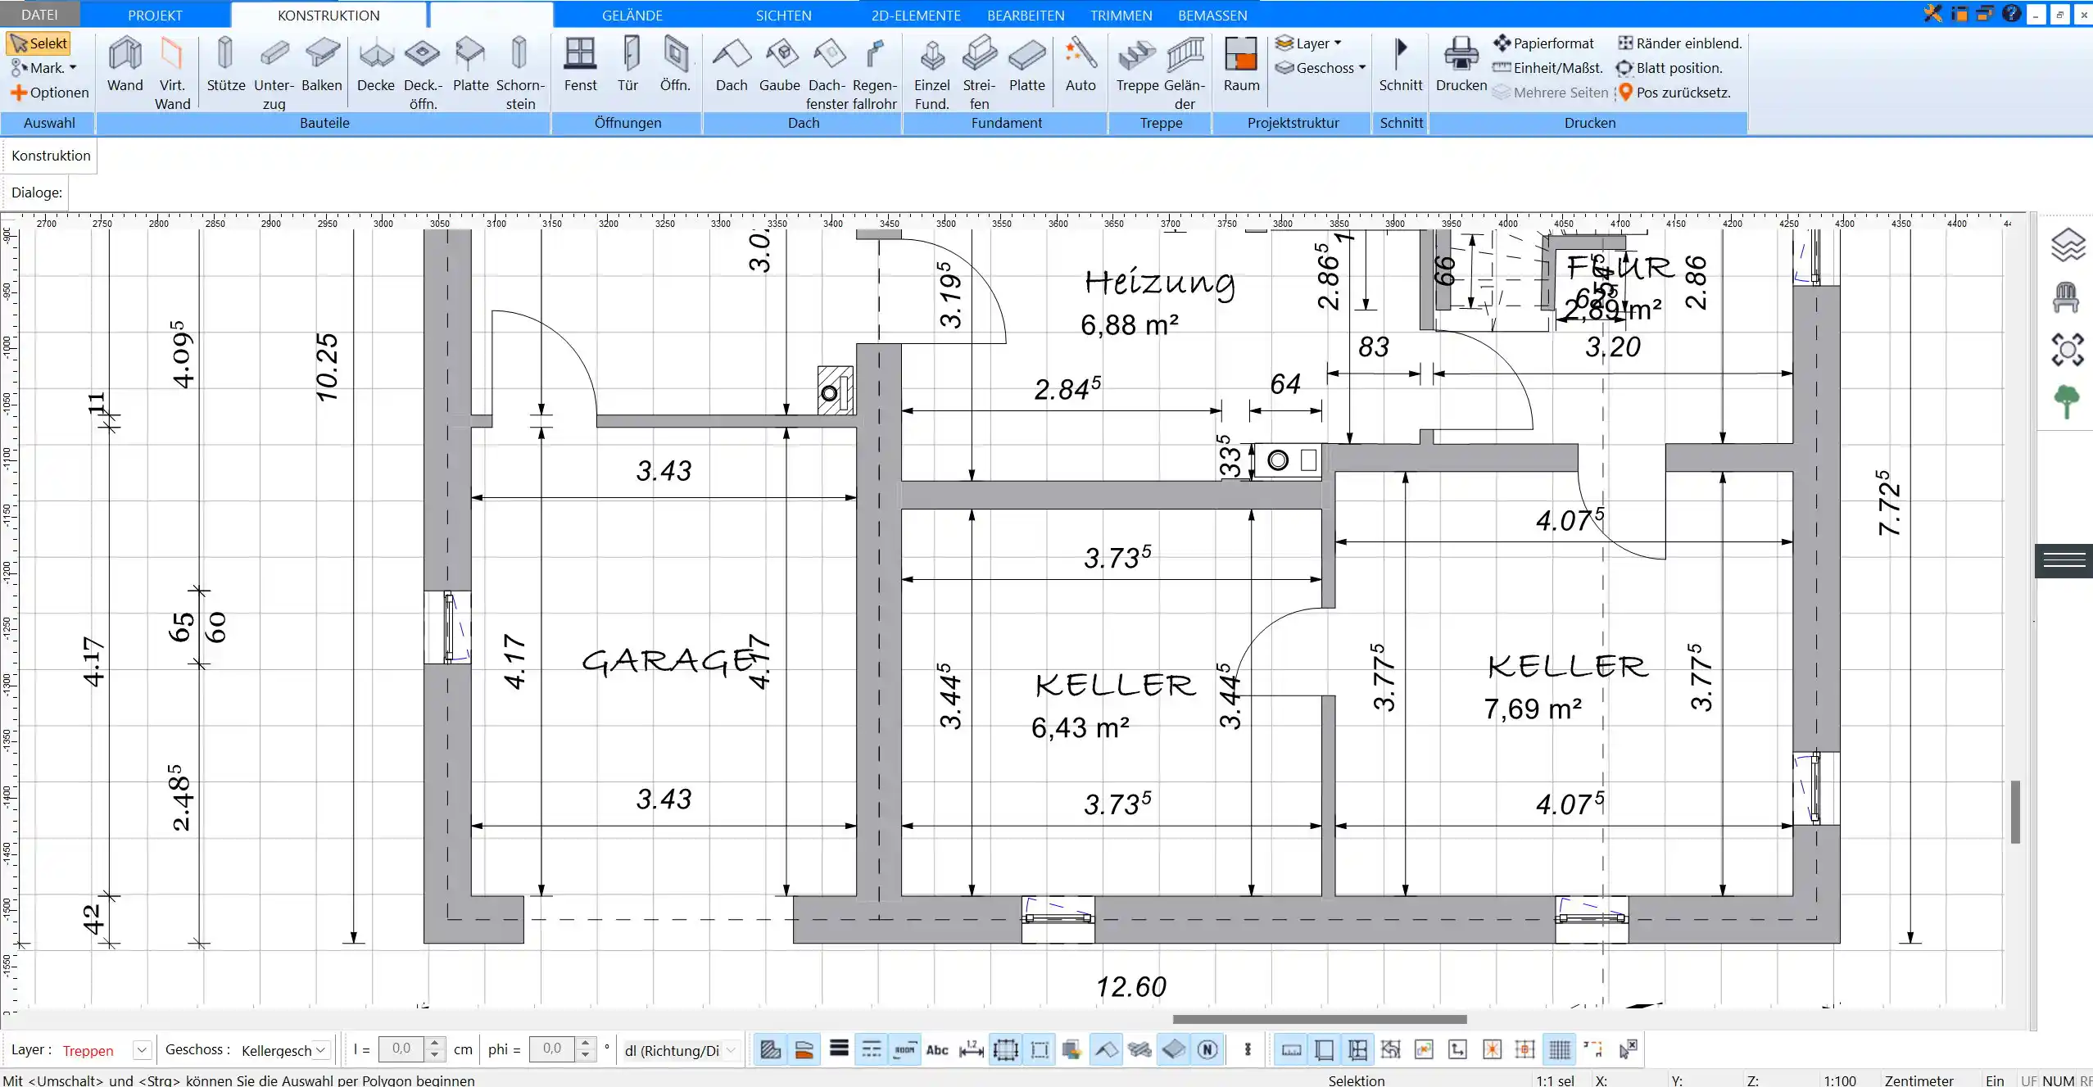Toggle hatching display in bottom toolbar
The width and height of the screenshot is (2093, 1087).
click(x=770, y=1049)
